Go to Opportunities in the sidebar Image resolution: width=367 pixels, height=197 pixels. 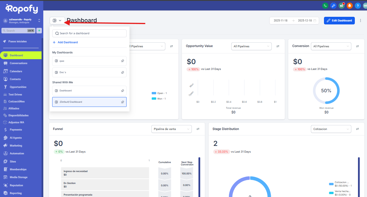[18, 87]
